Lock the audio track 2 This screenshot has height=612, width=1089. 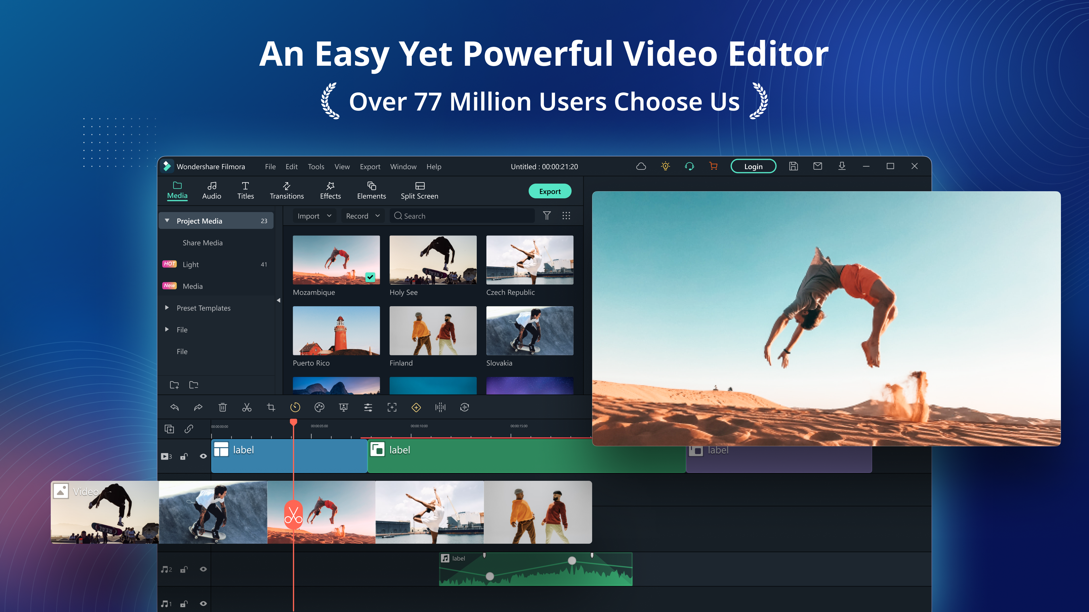tap(183, 569)
